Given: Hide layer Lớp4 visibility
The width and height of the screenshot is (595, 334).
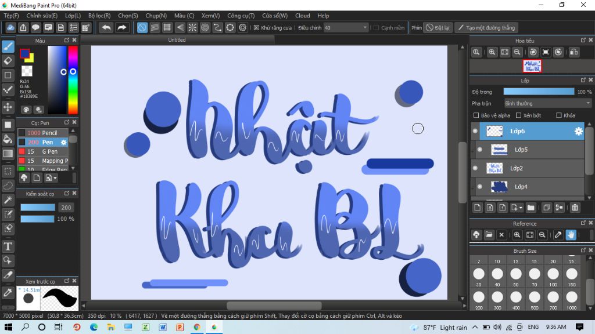Looking at the screenshot, I should 479,187.
